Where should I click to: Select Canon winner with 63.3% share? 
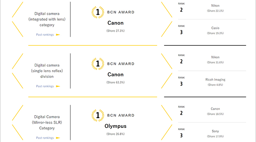click(x=115, y=74)
